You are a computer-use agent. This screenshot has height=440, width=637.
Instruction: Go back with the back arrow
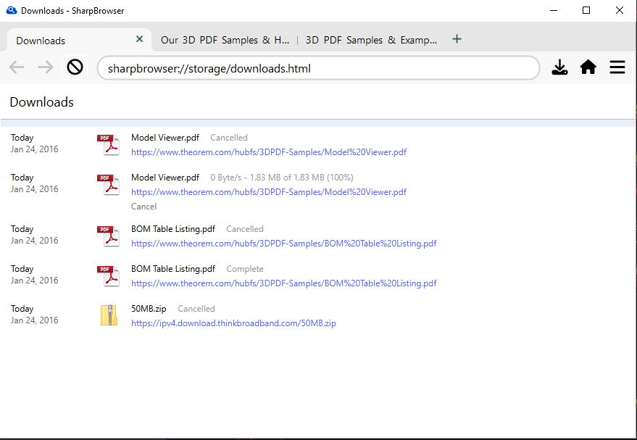(x=17, y=67)
